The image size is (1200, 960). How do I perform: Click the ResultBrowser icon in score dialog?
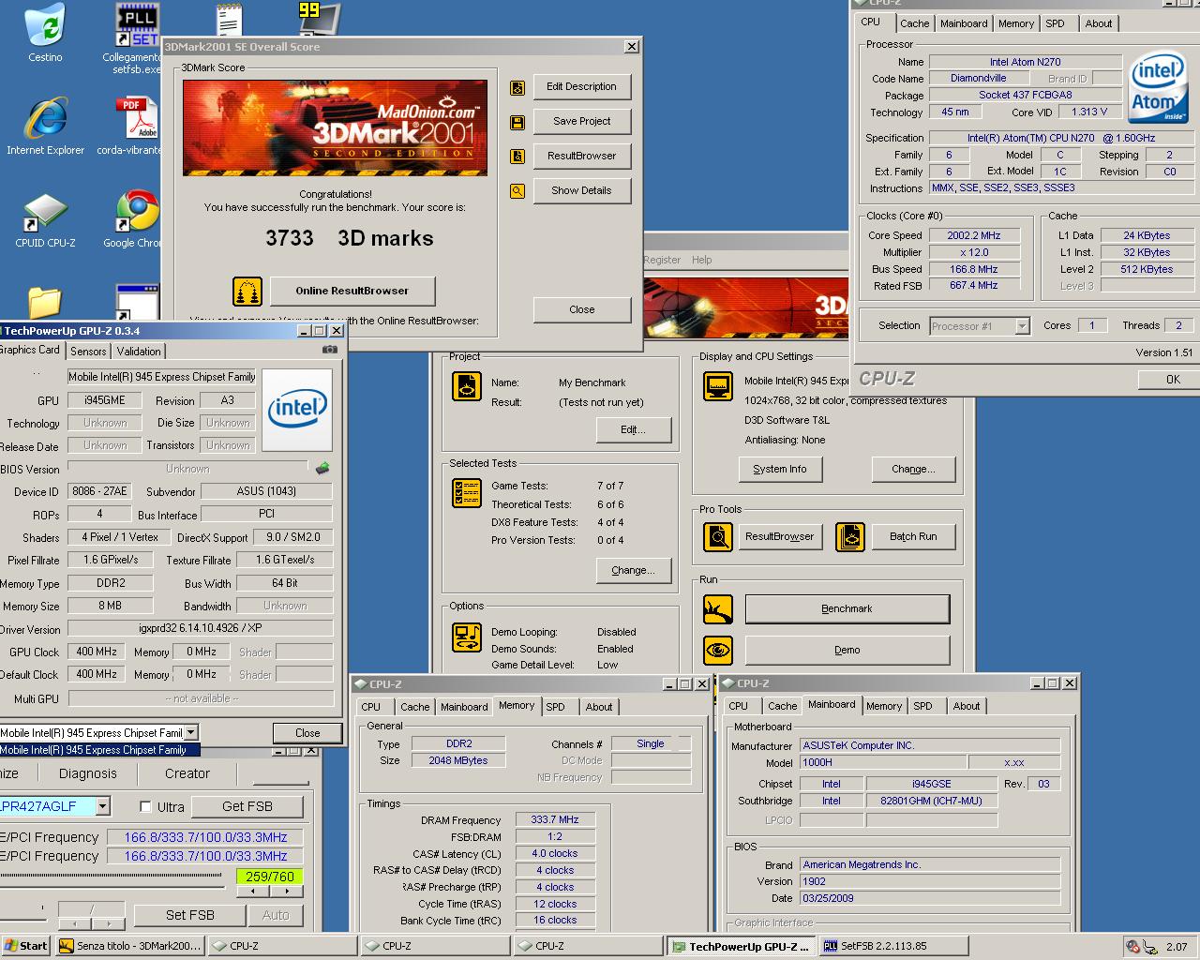pyautogui.click(x=517, y=157)
